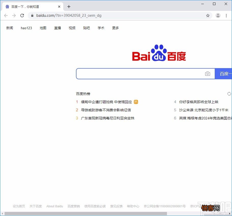The image size is (232, 216).
Task: Click About Baidu footer link
Action: pos(55,206)
